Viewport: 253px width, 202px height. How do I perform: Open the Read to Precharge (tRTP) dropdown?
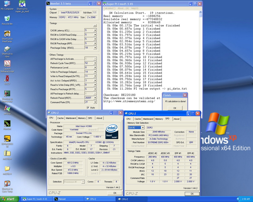click(95, 89)
